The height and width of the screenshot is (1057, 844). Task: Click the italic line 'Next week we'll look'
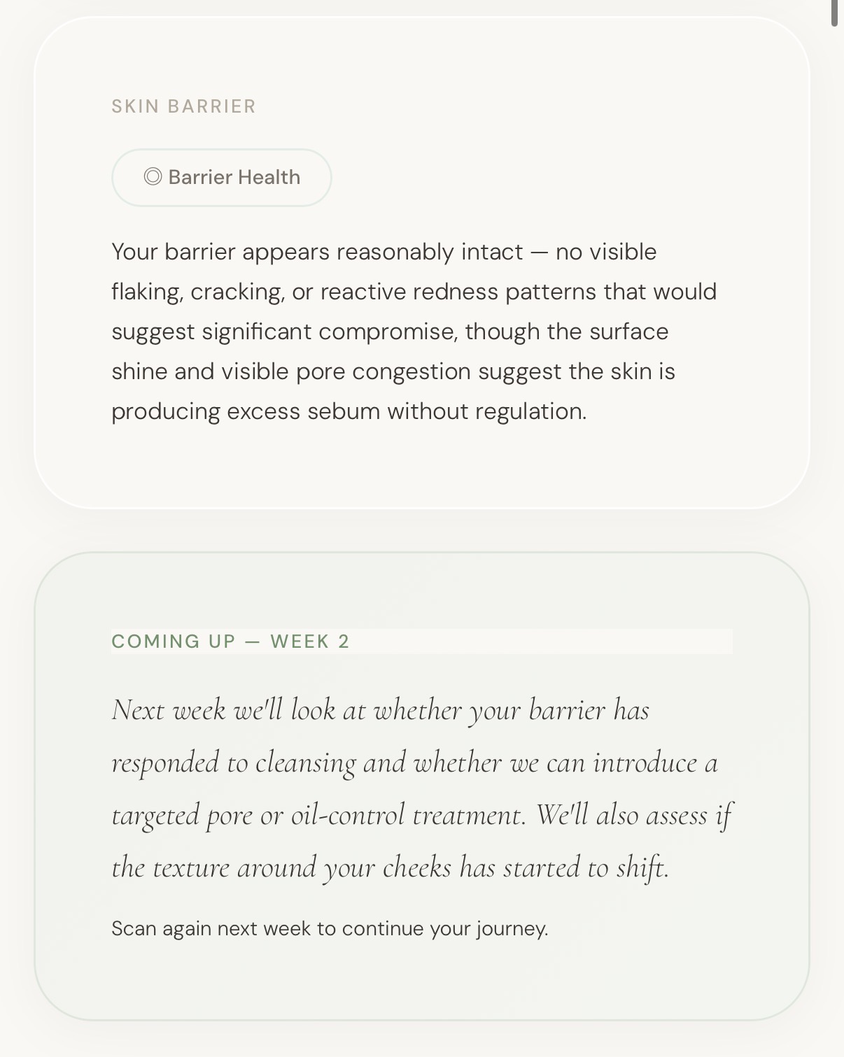coord(380,710)
